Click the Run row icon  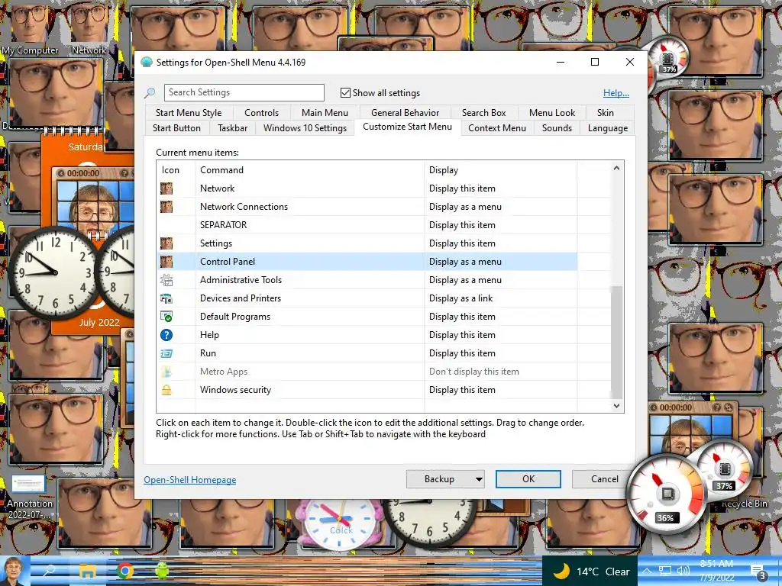[x=166, y=353]
